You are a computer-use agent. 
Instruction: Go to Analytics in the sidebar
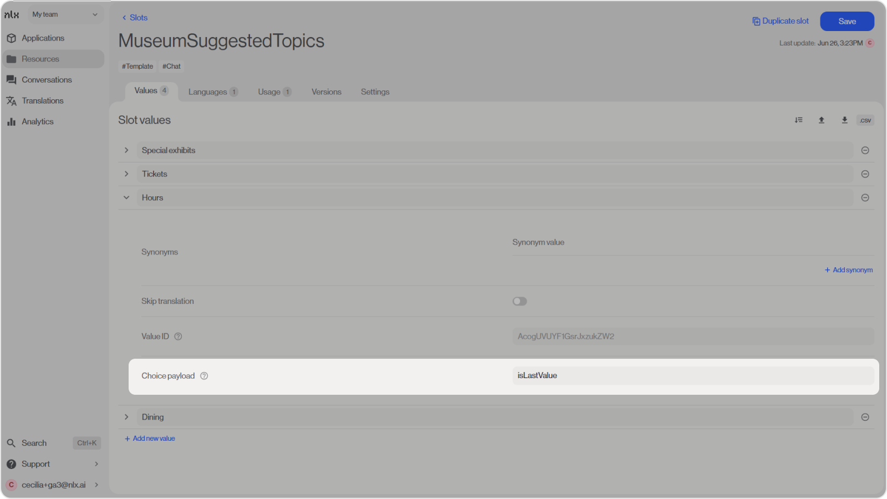point(37,121)
